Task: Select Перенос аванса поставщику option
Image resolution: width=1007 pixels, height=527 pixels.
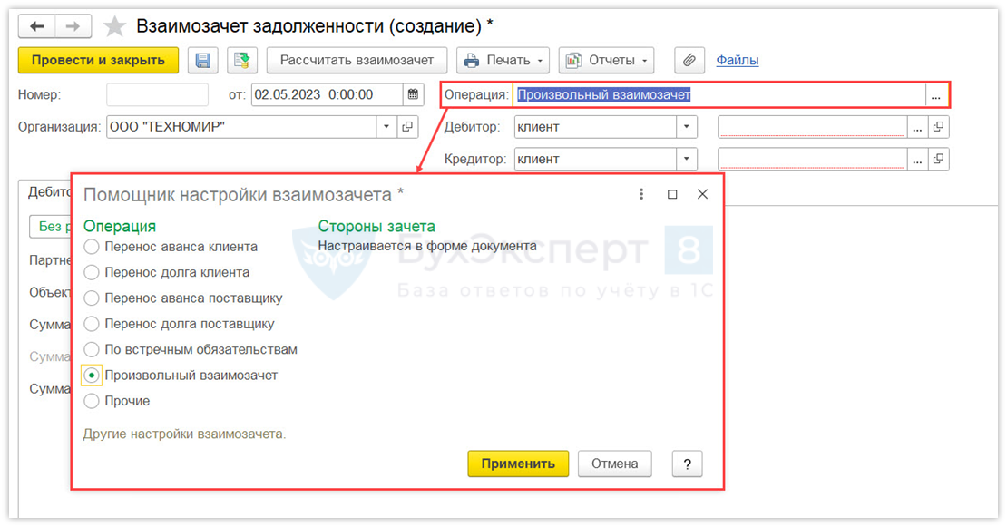Action: pos(183,298)
